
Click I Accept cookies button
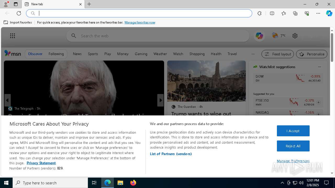click(293, 131)
